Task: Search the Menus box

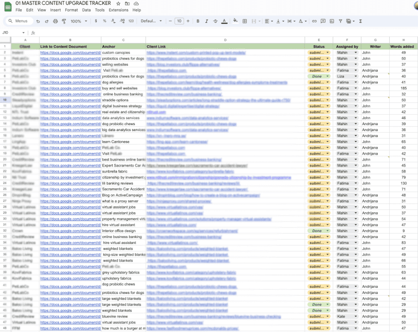Action: point(19,21)
